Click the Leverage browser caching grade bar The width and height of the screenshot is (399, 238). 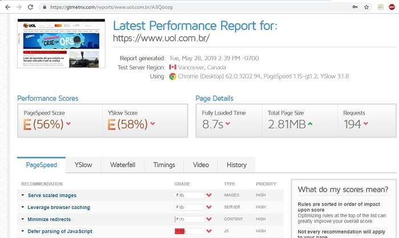[x=190, y=207]
